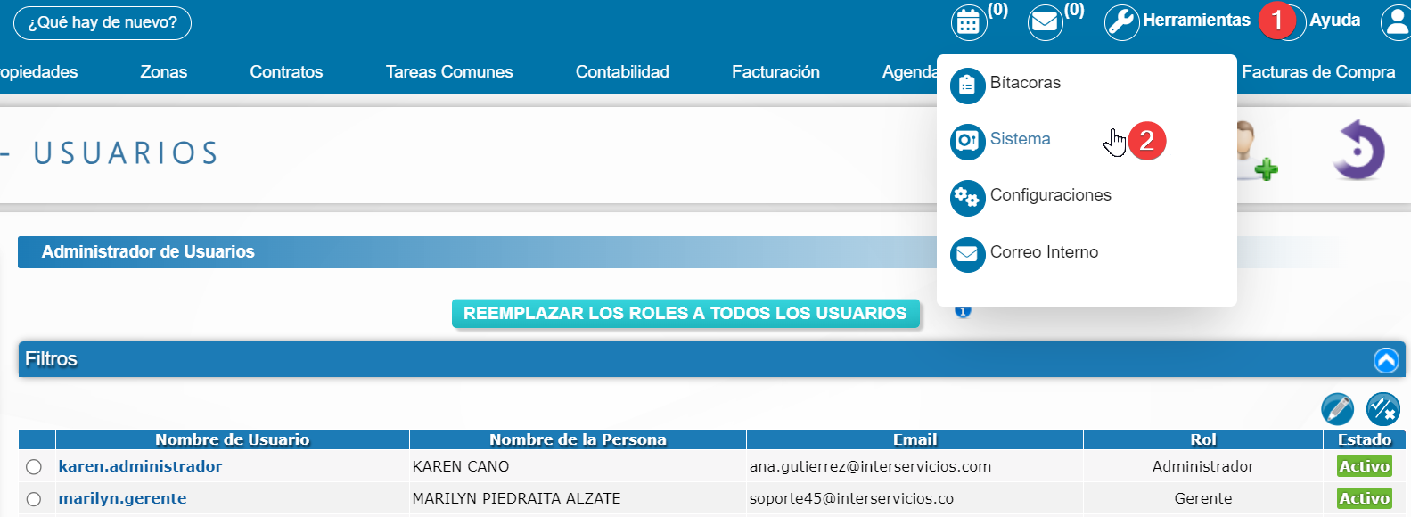Open Bitácoras from the tools menu
The width and height of the screenshot is (1411, 517).
click(1025, 83)
